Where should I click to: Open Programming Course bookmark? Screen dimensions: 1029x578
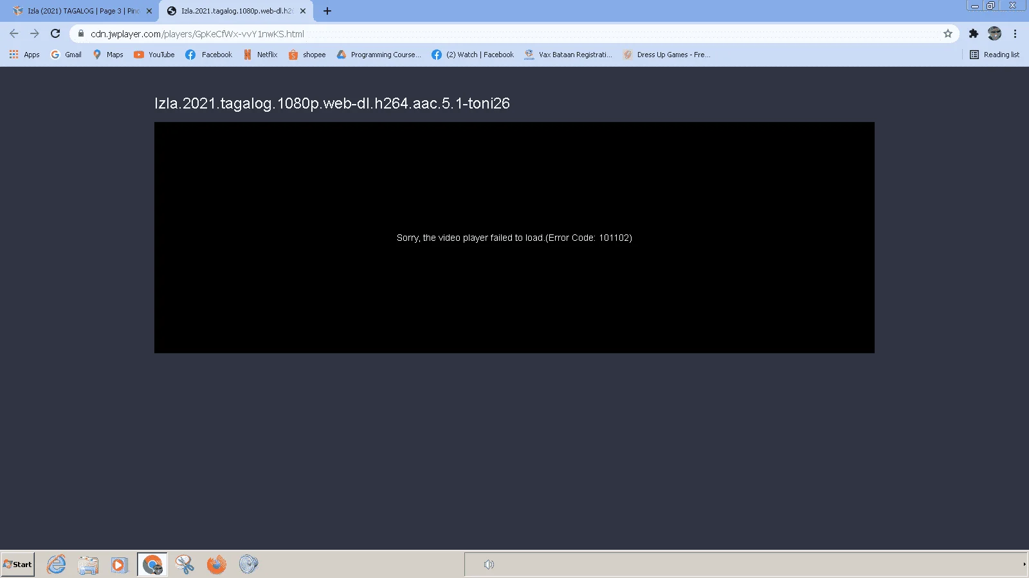tap(379, 55)
